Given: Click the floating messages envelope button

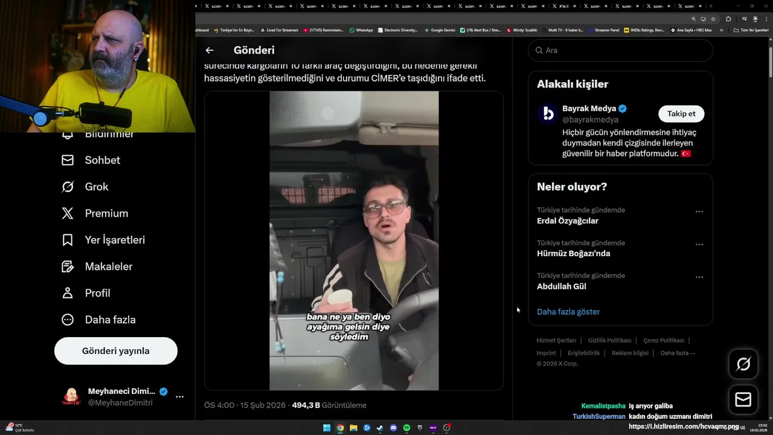Looking at the screenshot, I should point(743,400).
